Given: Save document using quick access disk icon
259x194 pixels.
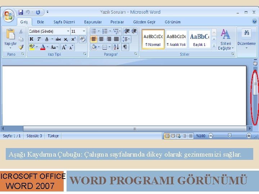Looking at the screenshot, I should coord(21,12).
